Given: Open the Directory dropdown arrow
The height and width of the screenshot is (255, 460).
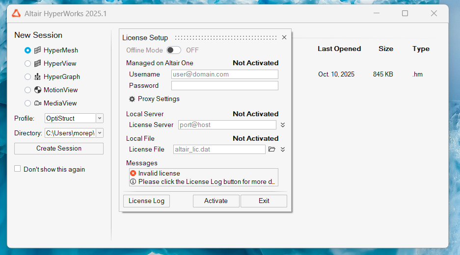Looking at the screenshot, I should coord(100,133).
